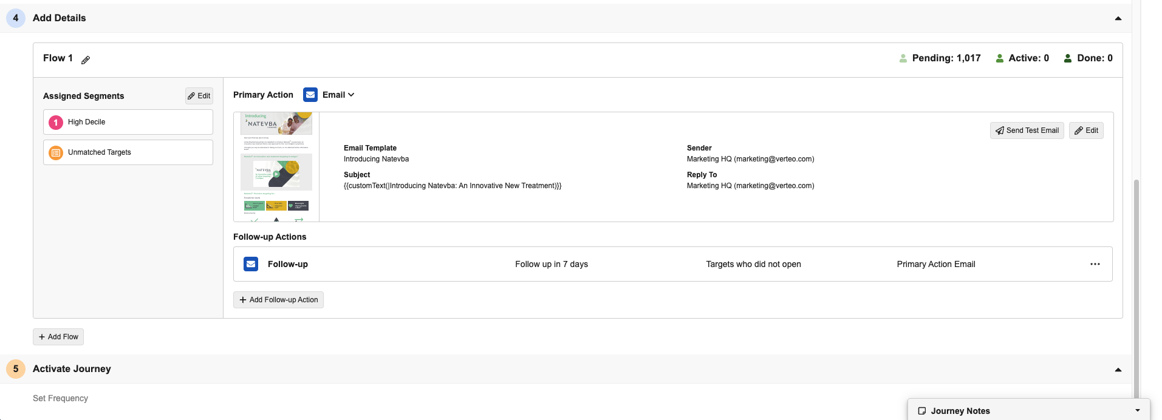Edit the primary email action details
Image resolution: width=1162 pixels, height=420 pixels.
(1086, 130)
